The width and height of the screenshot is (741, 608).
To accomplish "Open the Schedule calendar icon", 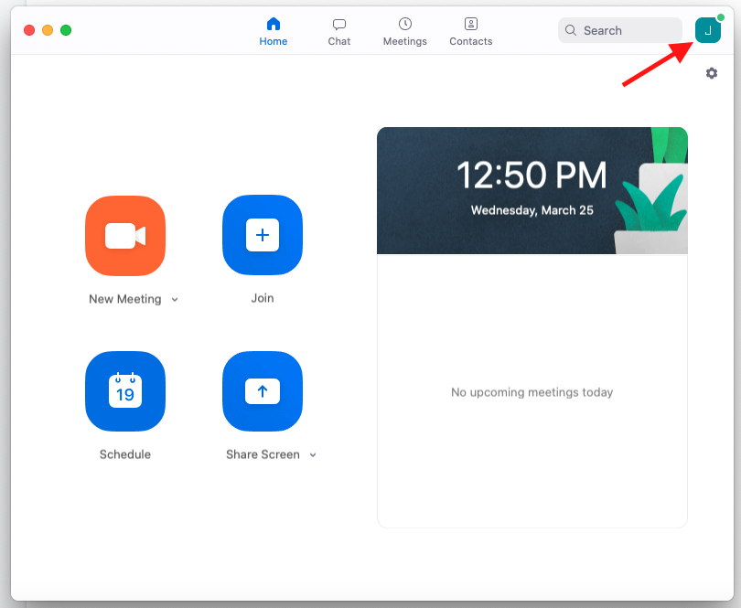I will [125, 391].
